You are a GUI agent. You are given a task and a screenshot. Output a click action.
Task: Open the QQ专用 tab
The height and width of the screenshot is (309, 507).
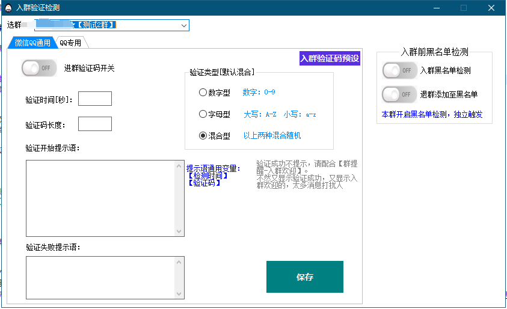[71, 43]
